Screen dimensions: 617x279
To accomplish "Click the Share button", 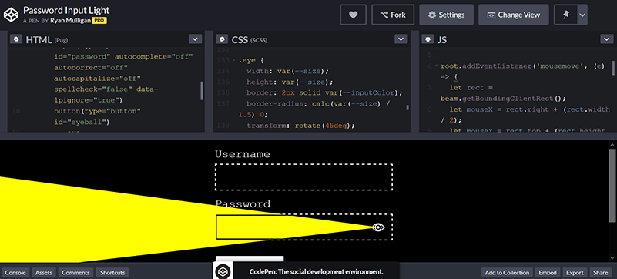I will click(x=601, y=272).
